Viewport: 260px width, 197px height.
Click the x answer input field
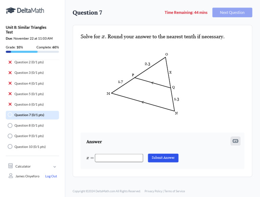pyautogui.click(x=119, y=158)
